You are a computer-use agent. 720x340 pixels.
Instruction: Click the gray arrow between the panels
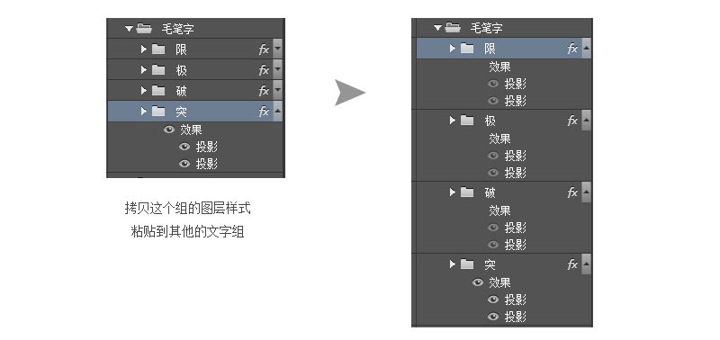click(x=350, y=93)
